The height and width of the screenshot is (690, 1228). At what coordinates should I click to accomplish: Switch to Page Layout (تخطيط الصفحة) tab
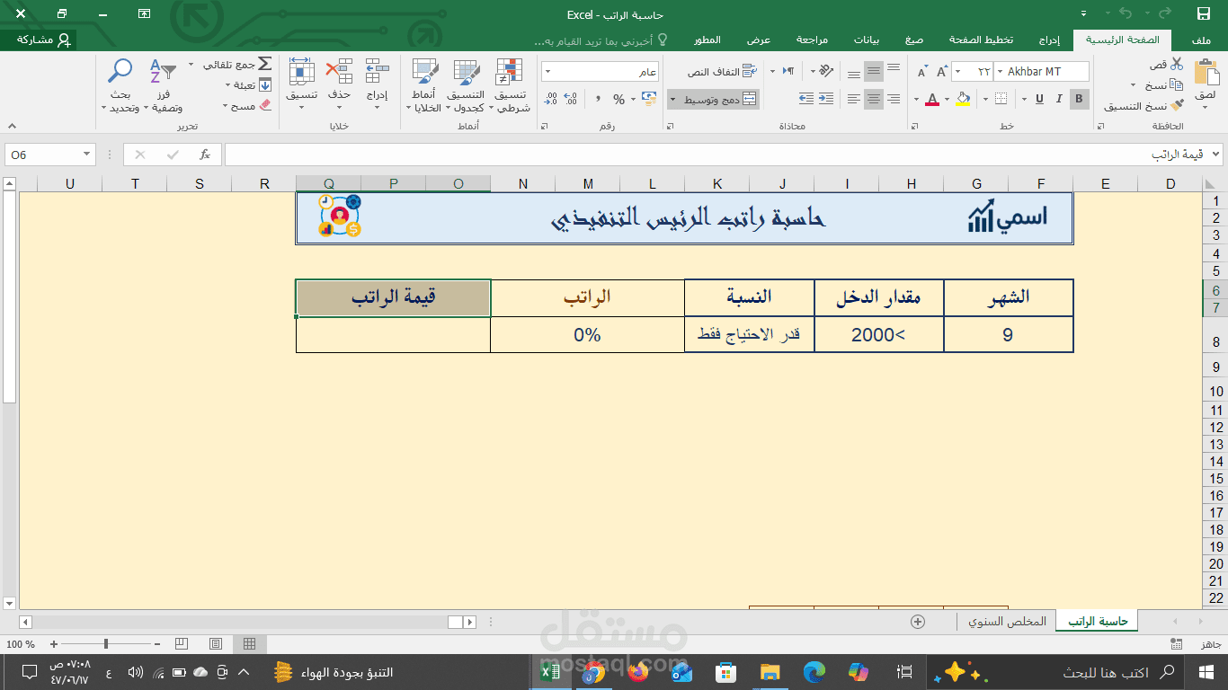pyautogui.click(x=981, y=40)
